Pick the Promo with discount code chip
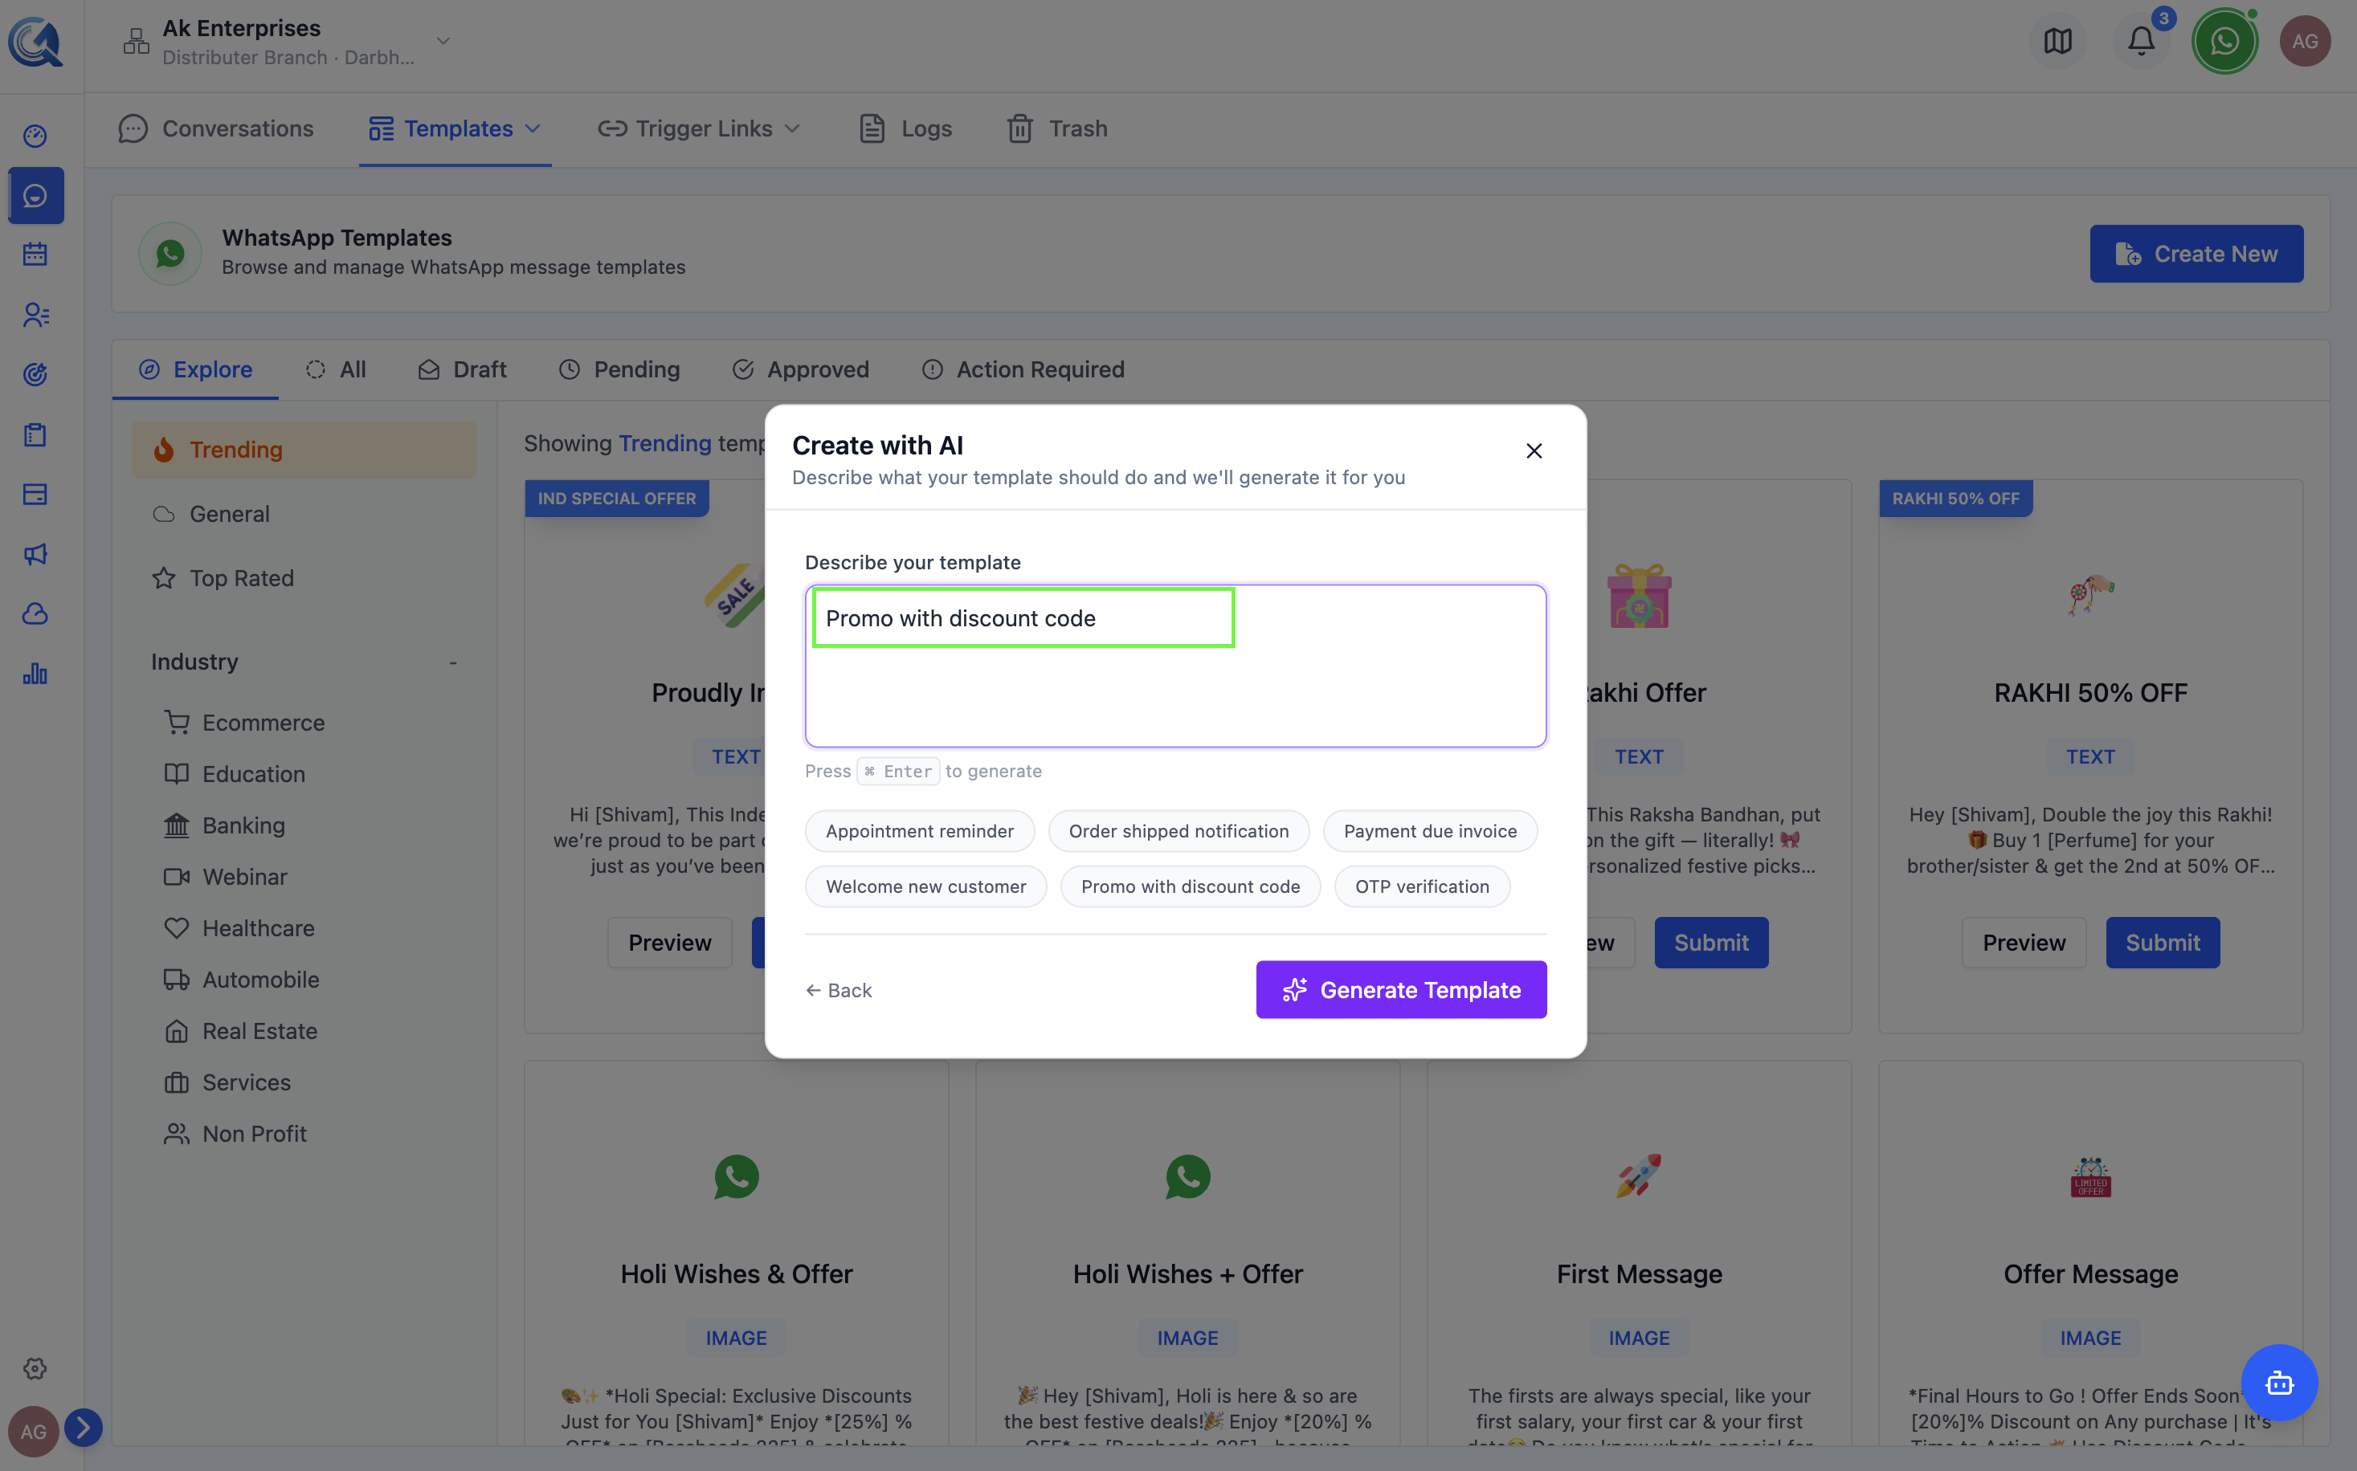The image size is (2357, 1471). coord(1191,886)
